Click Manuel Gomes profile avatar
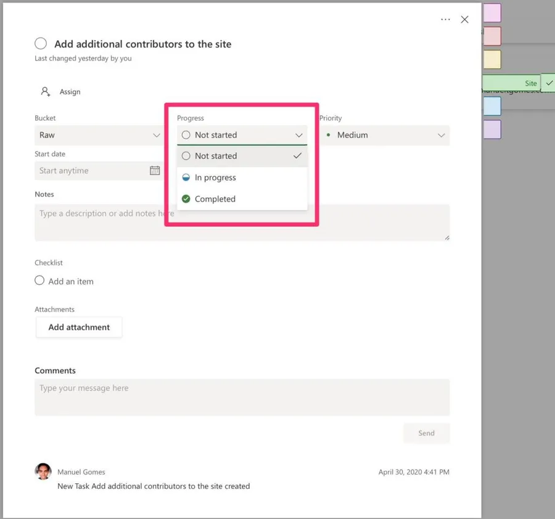Viewport: 555px width, 519px height. click(43, 472)
